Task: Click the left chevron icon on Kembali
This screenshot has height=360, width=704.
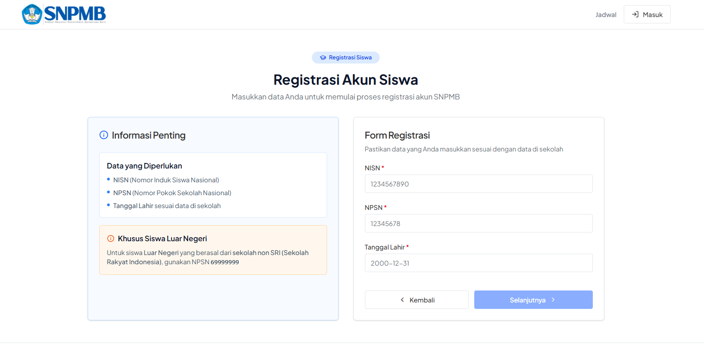Action: 402,300
